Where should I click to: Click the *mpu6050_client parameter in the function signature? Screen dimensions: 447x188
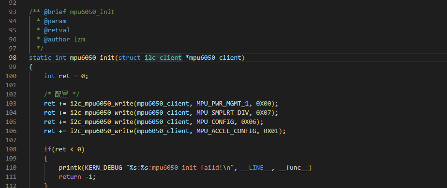pyautogui.click(x=213, y=58)
